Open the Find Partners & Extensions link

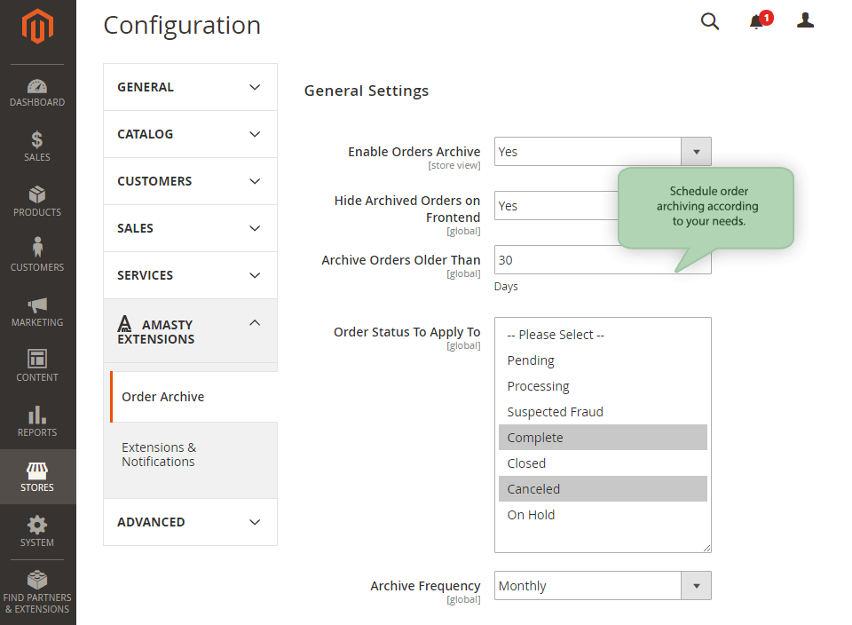[36, 593]
